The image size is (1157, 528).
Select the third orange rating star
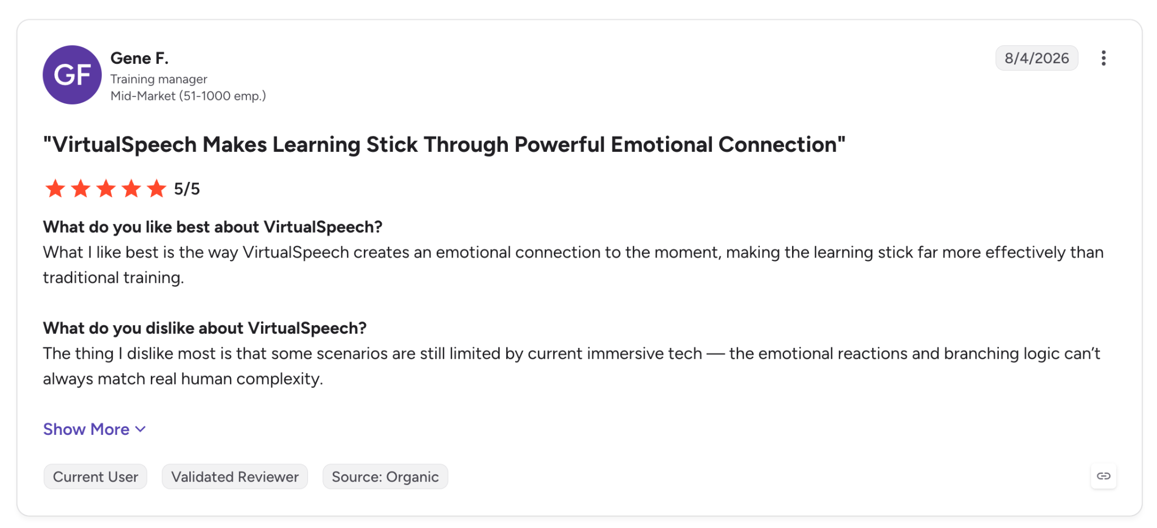tap(106, 189)
